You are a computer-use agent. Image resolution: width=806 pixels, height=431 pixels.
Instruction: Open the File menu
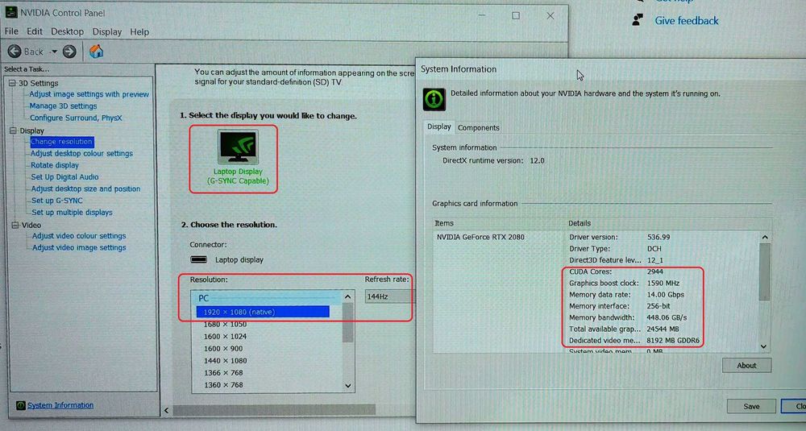coord(11,32)
